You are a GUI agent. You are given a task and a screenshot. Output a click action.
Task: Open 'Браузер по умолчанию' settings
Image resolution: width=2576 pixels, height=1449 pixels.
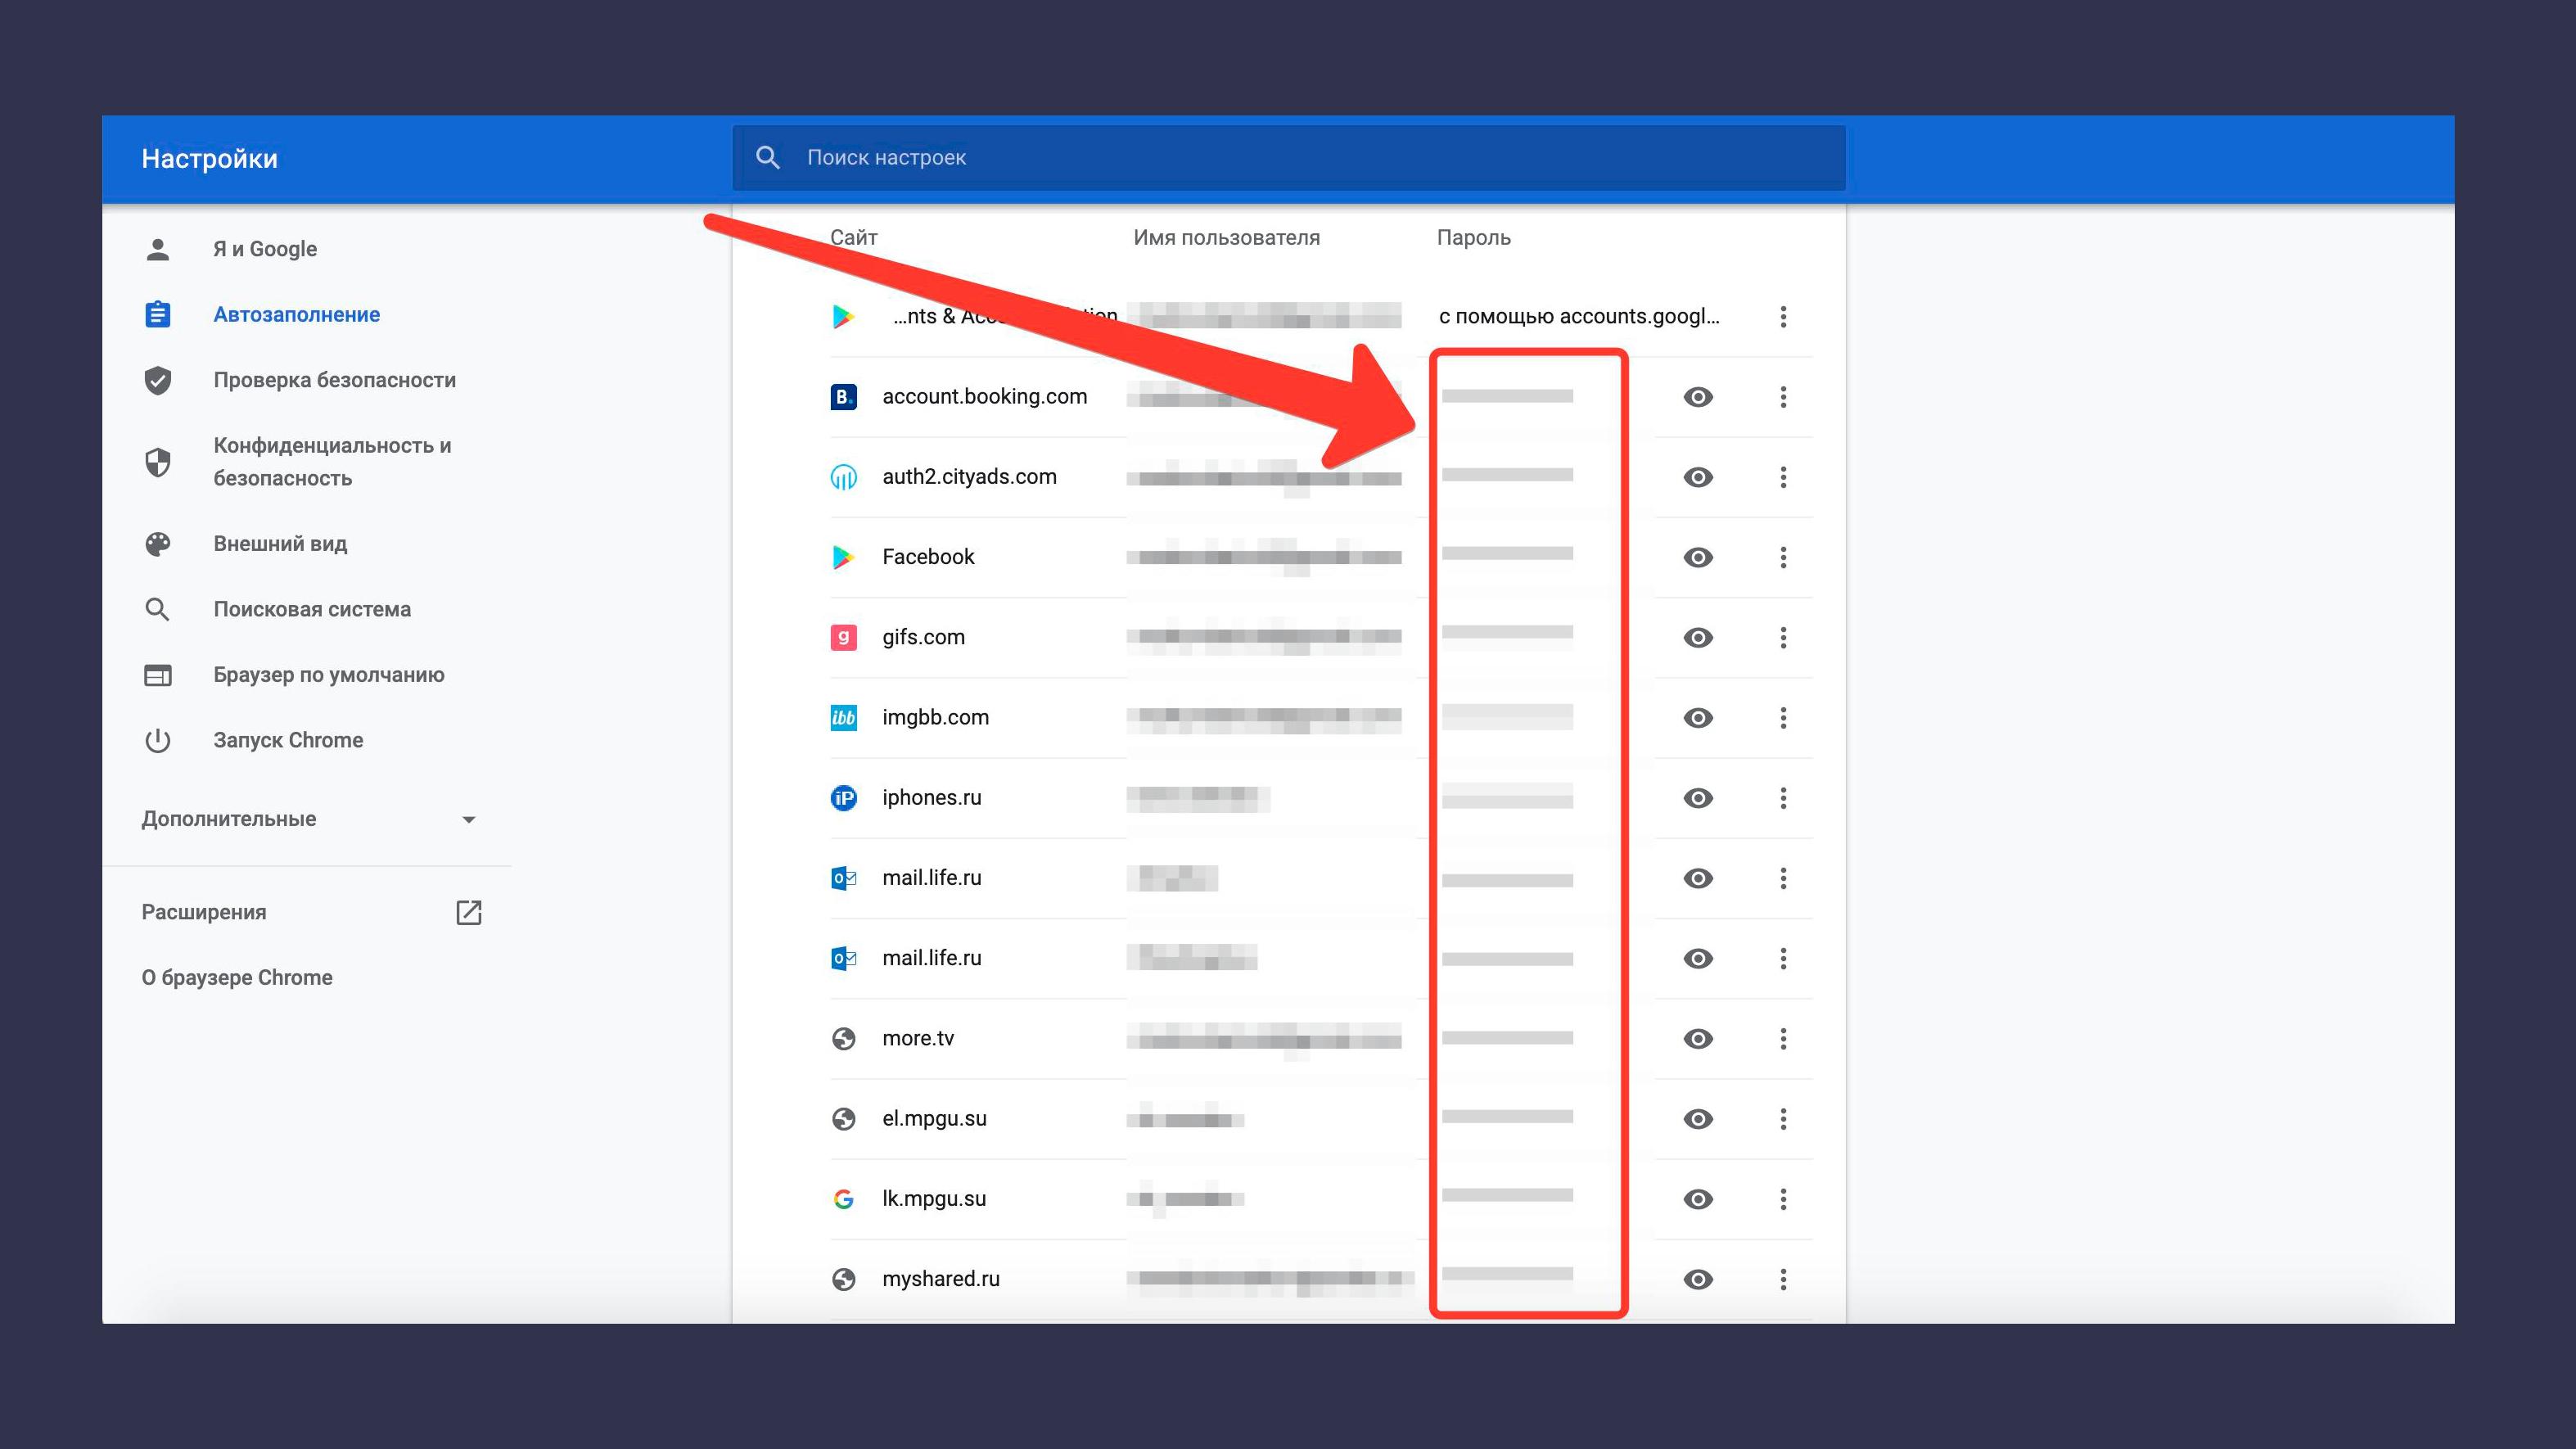(x=328, y=675)
